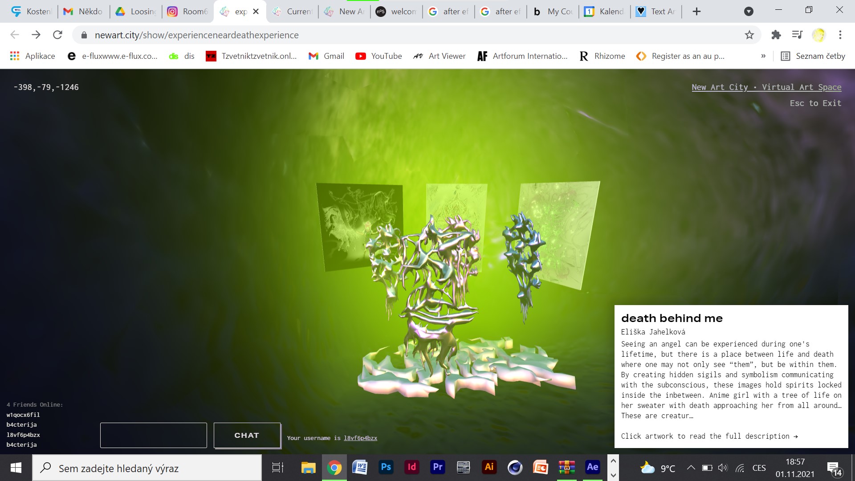Open Seznam četby reading list
Image resolution: width=855 pixels, height=481 pixels.
point(813,56)
